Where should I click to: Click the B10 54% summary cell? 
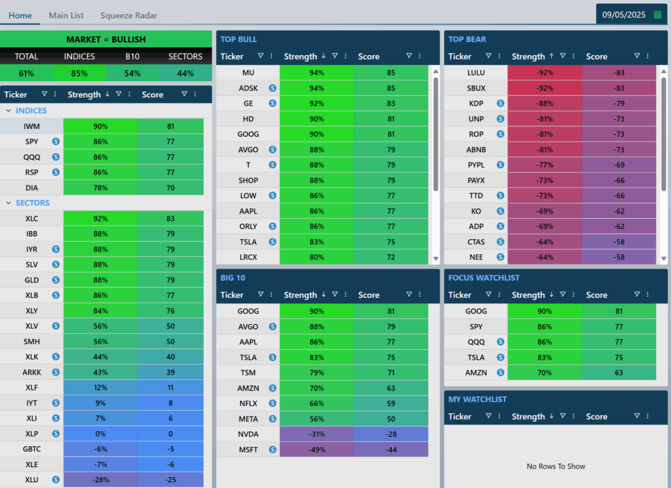tap(132, 73)
